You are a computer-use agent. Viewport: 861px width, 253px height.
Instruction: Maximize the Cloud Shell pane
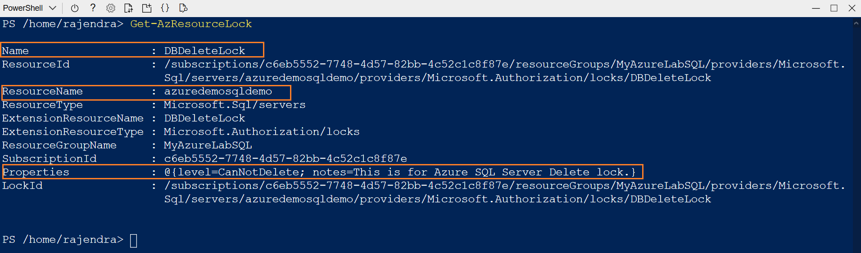pyautogui.click(x=834, y=8)
